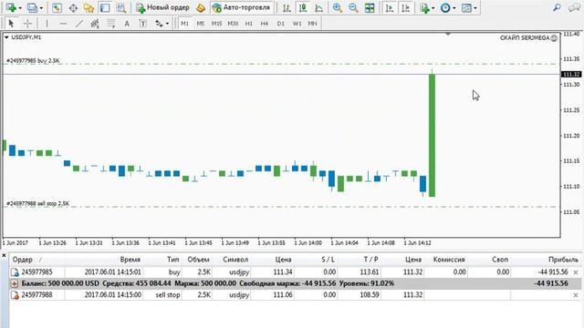Open the Strategy Tester magnifier icon
The height and width of the screenshot is (328, 584).
point(121,7)
